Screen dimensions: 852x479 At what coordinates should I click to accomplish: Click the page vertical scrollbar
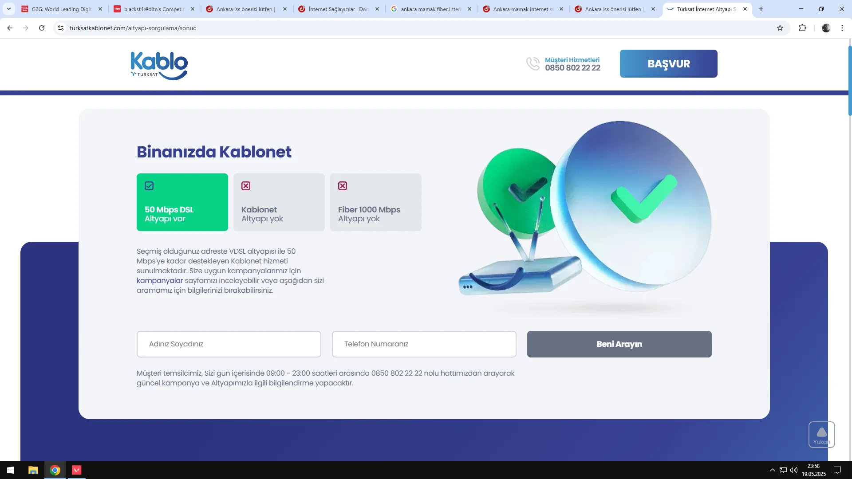(849, 80)
